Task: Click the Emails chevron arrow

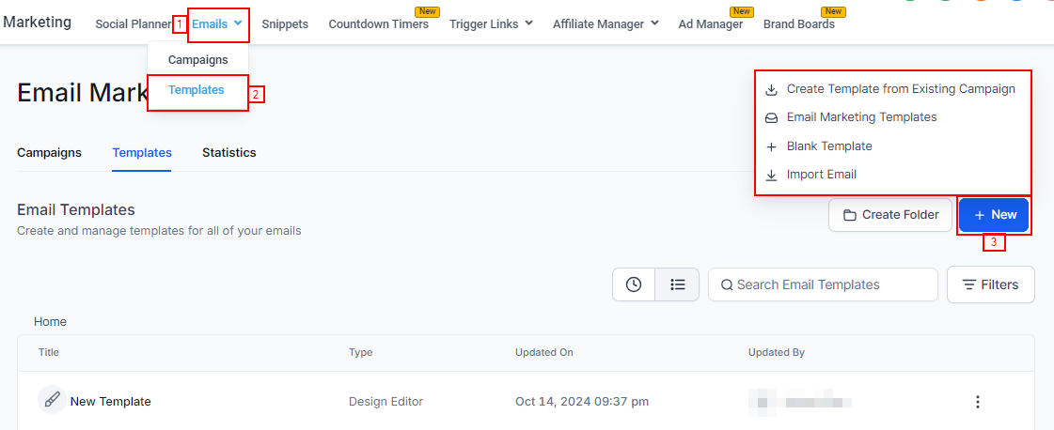Action: [x=238, y=23]
